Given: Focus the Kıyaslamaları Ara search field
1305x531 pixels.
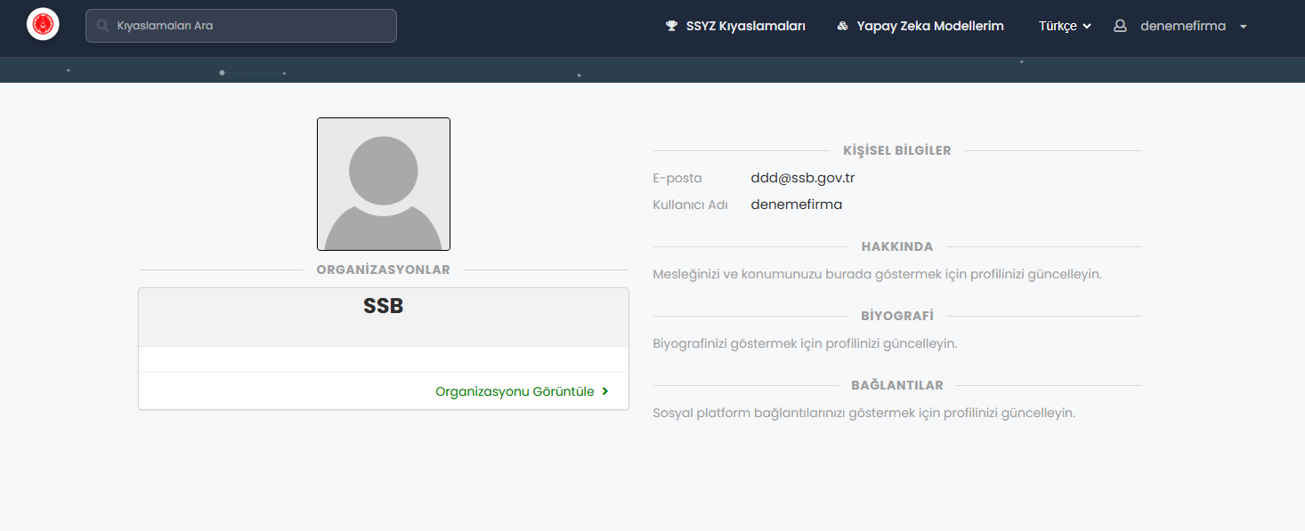Looking at the screenshot, I should click(249, 26).
